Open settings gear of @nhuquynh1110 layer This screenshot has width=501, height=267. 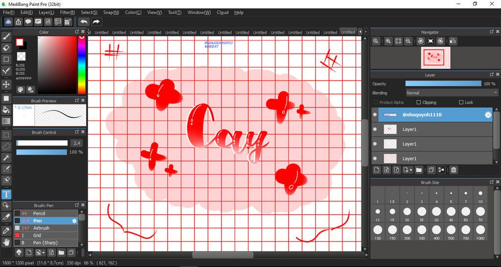click(488, 115)
